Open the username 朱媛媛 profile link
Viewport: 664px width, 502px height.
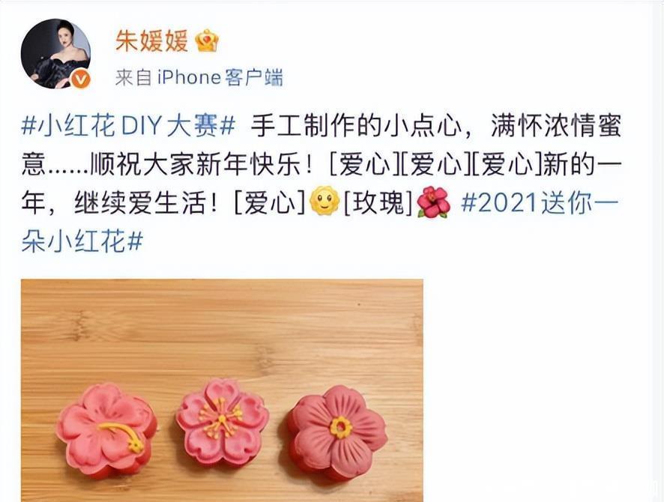coord(151,41)
